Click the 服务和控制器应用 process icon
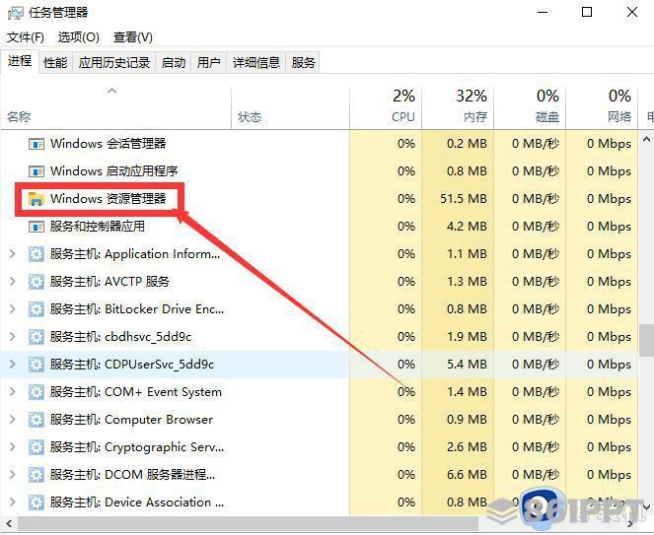Image resolution: width=654 pixels, height=535 pixels. 36,227
